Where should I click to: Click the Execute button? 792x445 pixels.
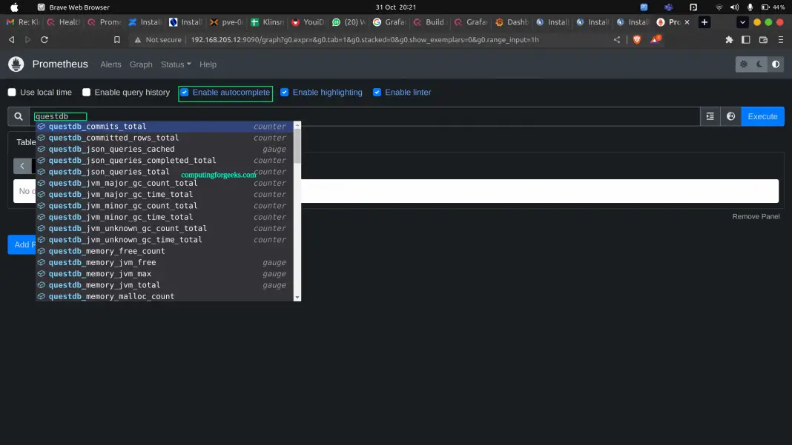(762, 116)
